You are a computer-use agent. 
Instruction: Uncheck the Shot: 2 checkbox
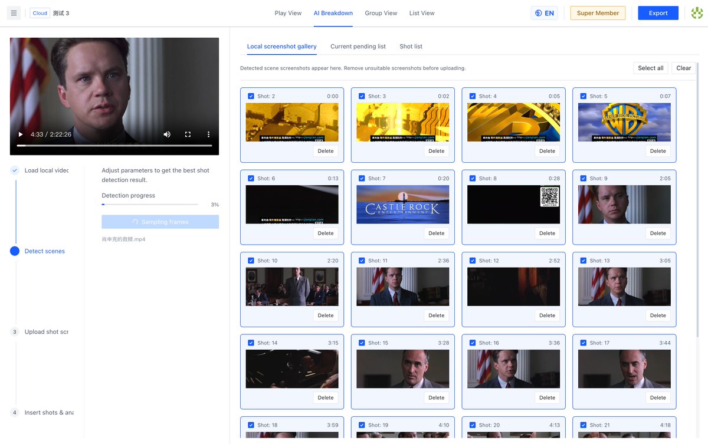click(x=251, y=96)
